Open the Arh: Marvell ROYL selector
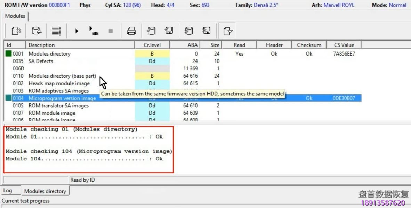 [333, 5]
